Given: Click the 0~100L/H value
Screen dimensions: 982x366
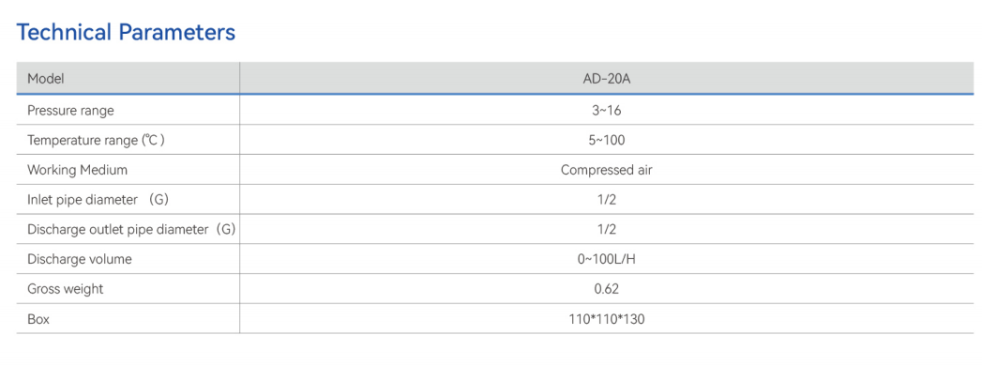Looking at the screenshot, I should coord(606,259).
